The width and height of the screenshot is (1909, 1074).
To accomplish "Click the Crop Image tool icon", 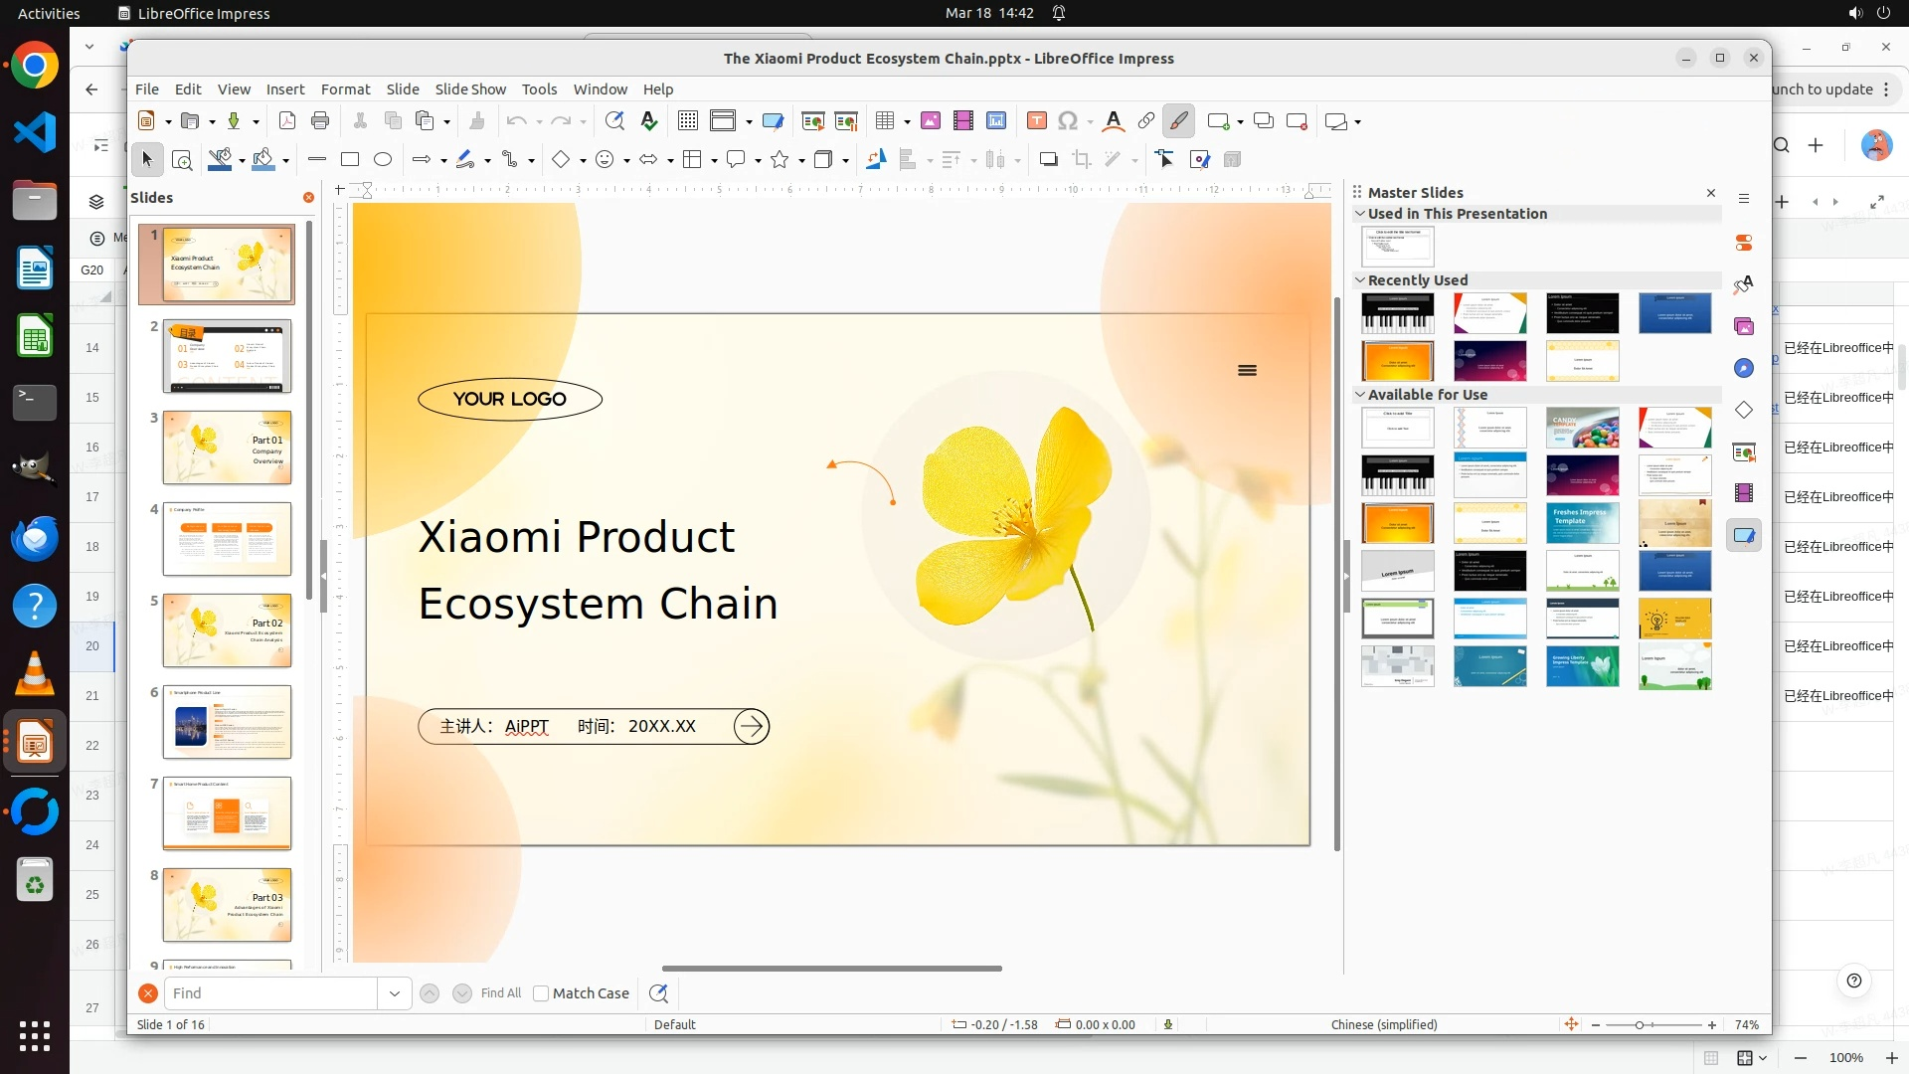I will click(x=1082, y=159).
